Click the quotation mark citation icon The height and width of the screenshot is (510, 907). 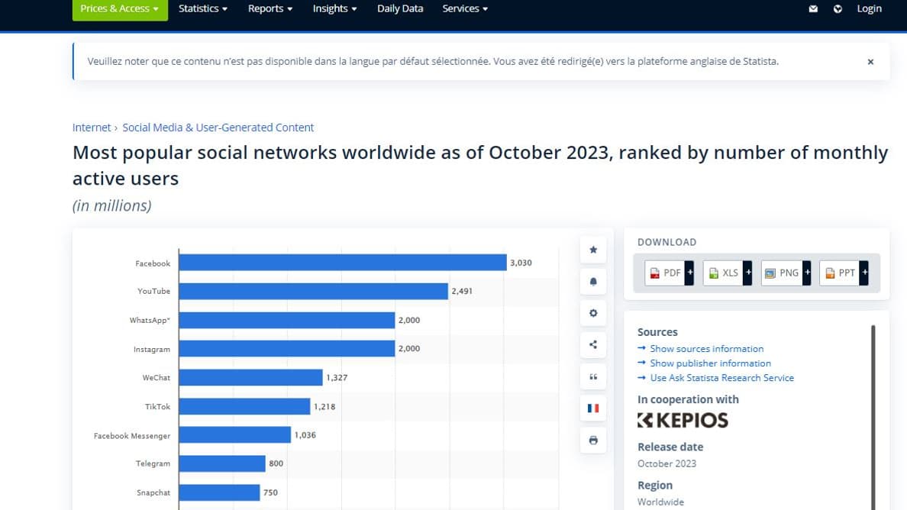pyautogui.click(x=593, y=376)
